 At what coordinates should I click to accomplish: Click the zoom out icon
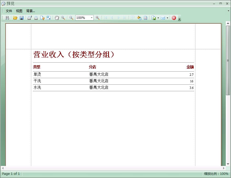click(71, 18)
